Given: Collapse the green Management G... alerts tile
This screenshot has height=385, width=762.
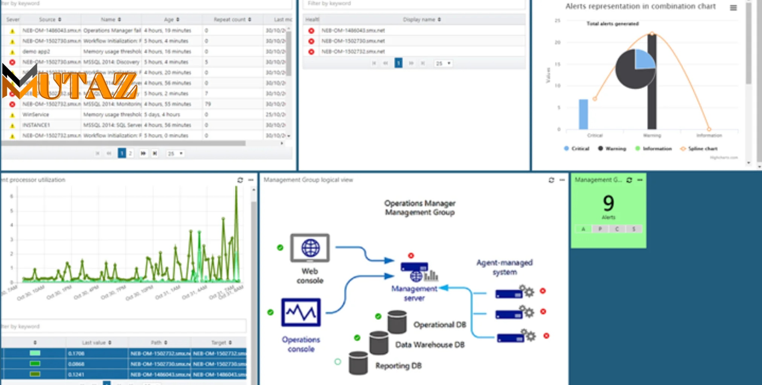Looking at the screenshot, I should coord(640,180).
